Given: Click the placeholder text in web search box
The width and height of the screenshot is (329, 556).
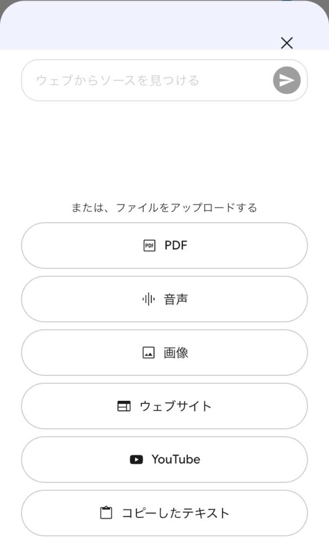Looking at the screenshot, I should click(118, 80).
